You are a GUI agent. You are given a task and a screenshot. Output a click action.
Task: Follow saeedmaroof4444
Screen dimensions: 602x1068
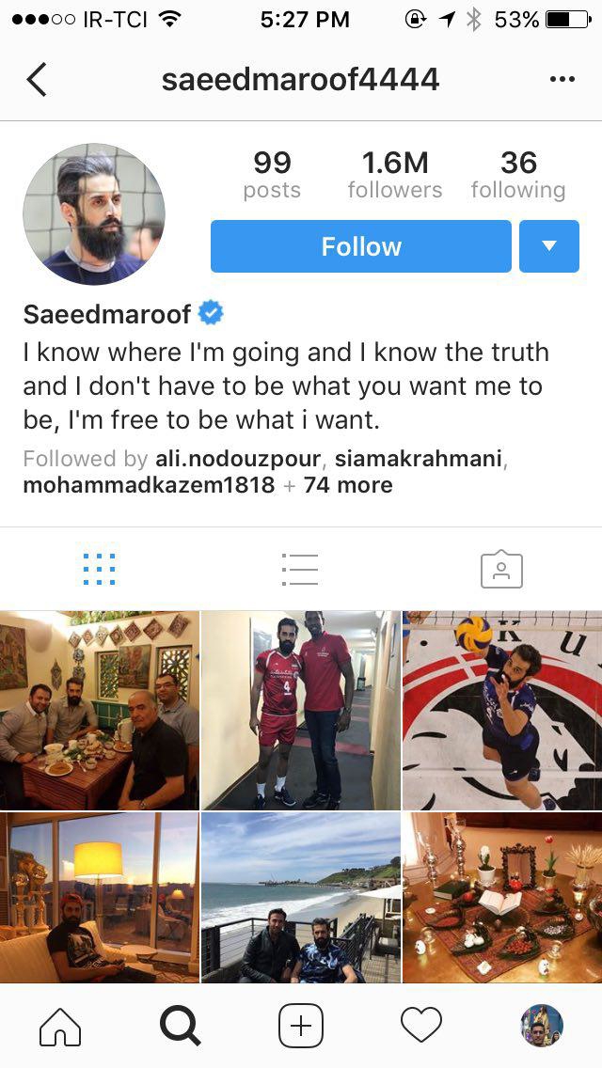click(360, 246)
